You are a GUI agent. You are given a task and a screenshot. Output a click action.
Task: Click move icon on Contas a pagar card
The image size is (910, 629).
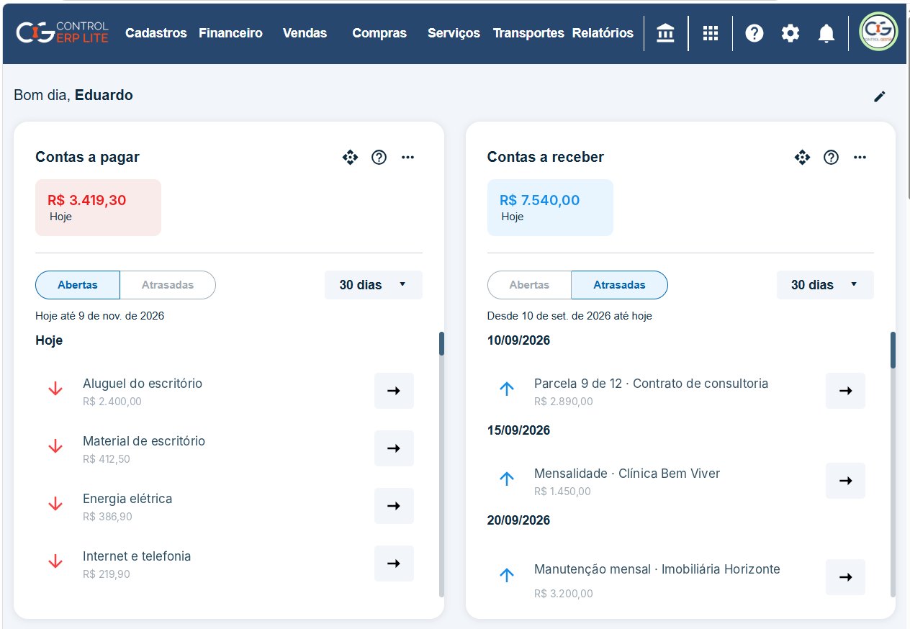[350, 157]
